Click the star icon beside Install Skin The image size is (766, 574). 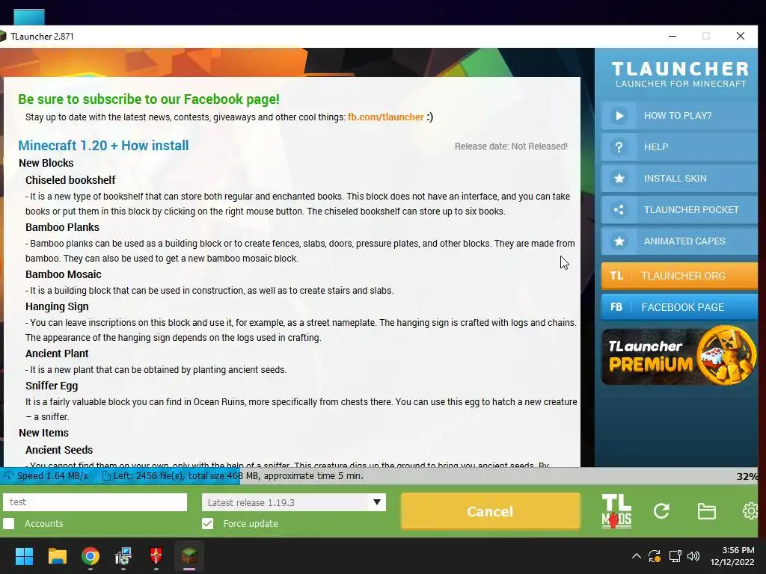pos(619,178)
